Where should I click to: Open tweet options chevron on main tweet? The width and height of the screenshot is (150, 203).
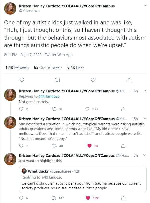[145, 6]
